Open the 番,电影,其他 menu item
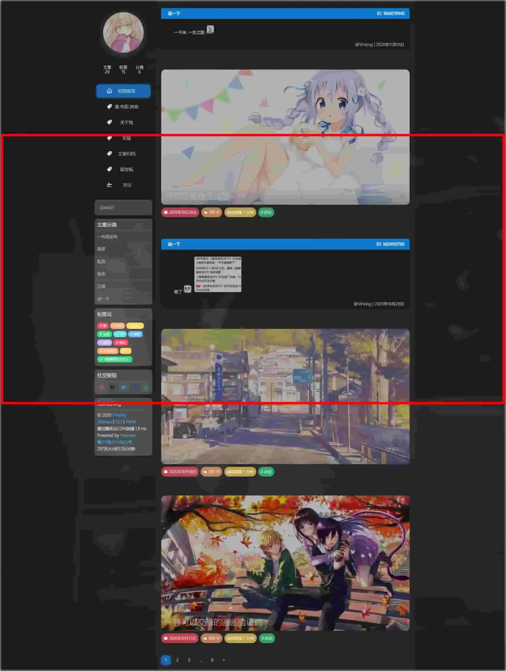The width and height of the screenshot is (506, 671). (x=126, y=107)
